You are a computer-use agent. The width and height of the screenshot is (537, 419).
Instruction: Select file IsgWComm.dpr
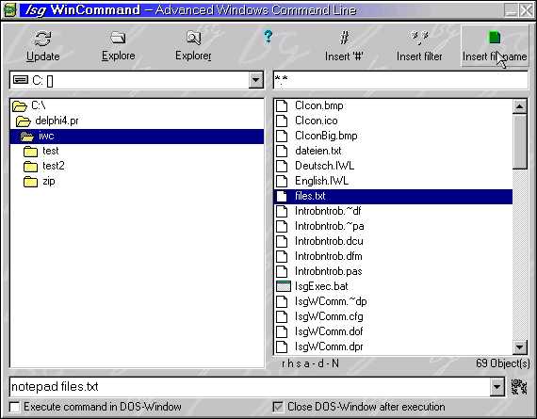[393, 346]
